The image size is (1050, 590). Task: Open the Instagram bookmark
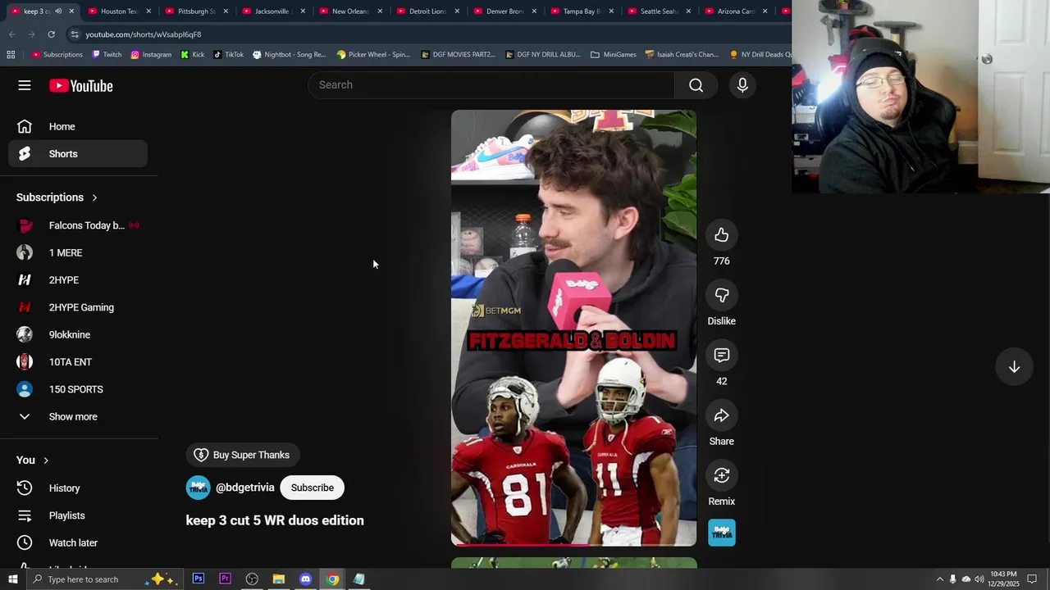pyautogui.click(x=151, y=55)
